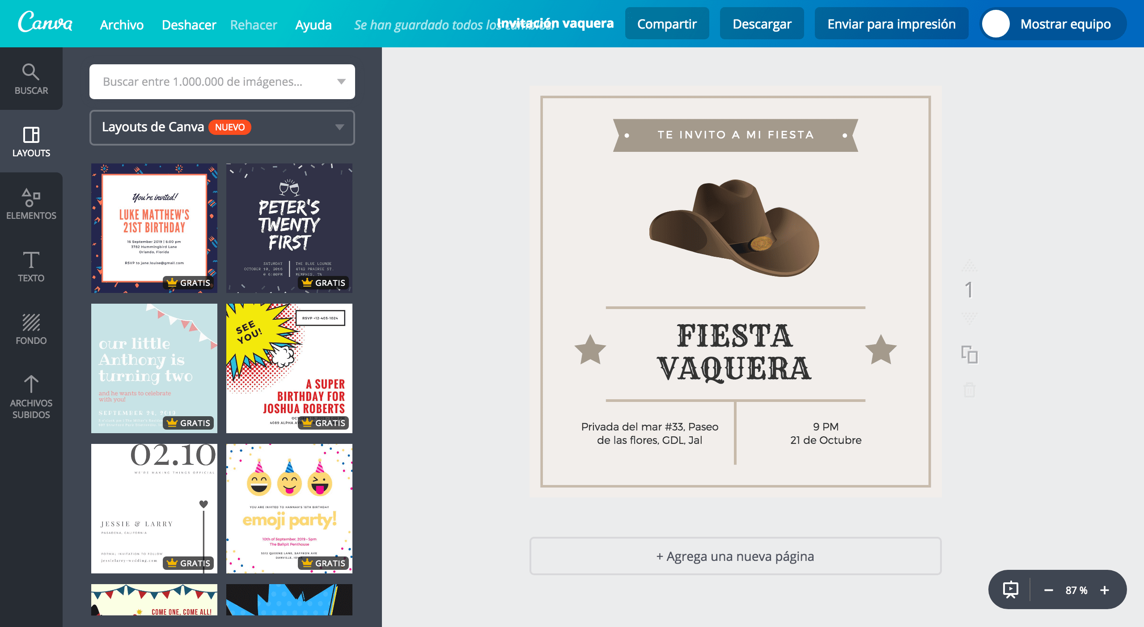Click Compartir button
1144x627 pixels.
(667, 24)
